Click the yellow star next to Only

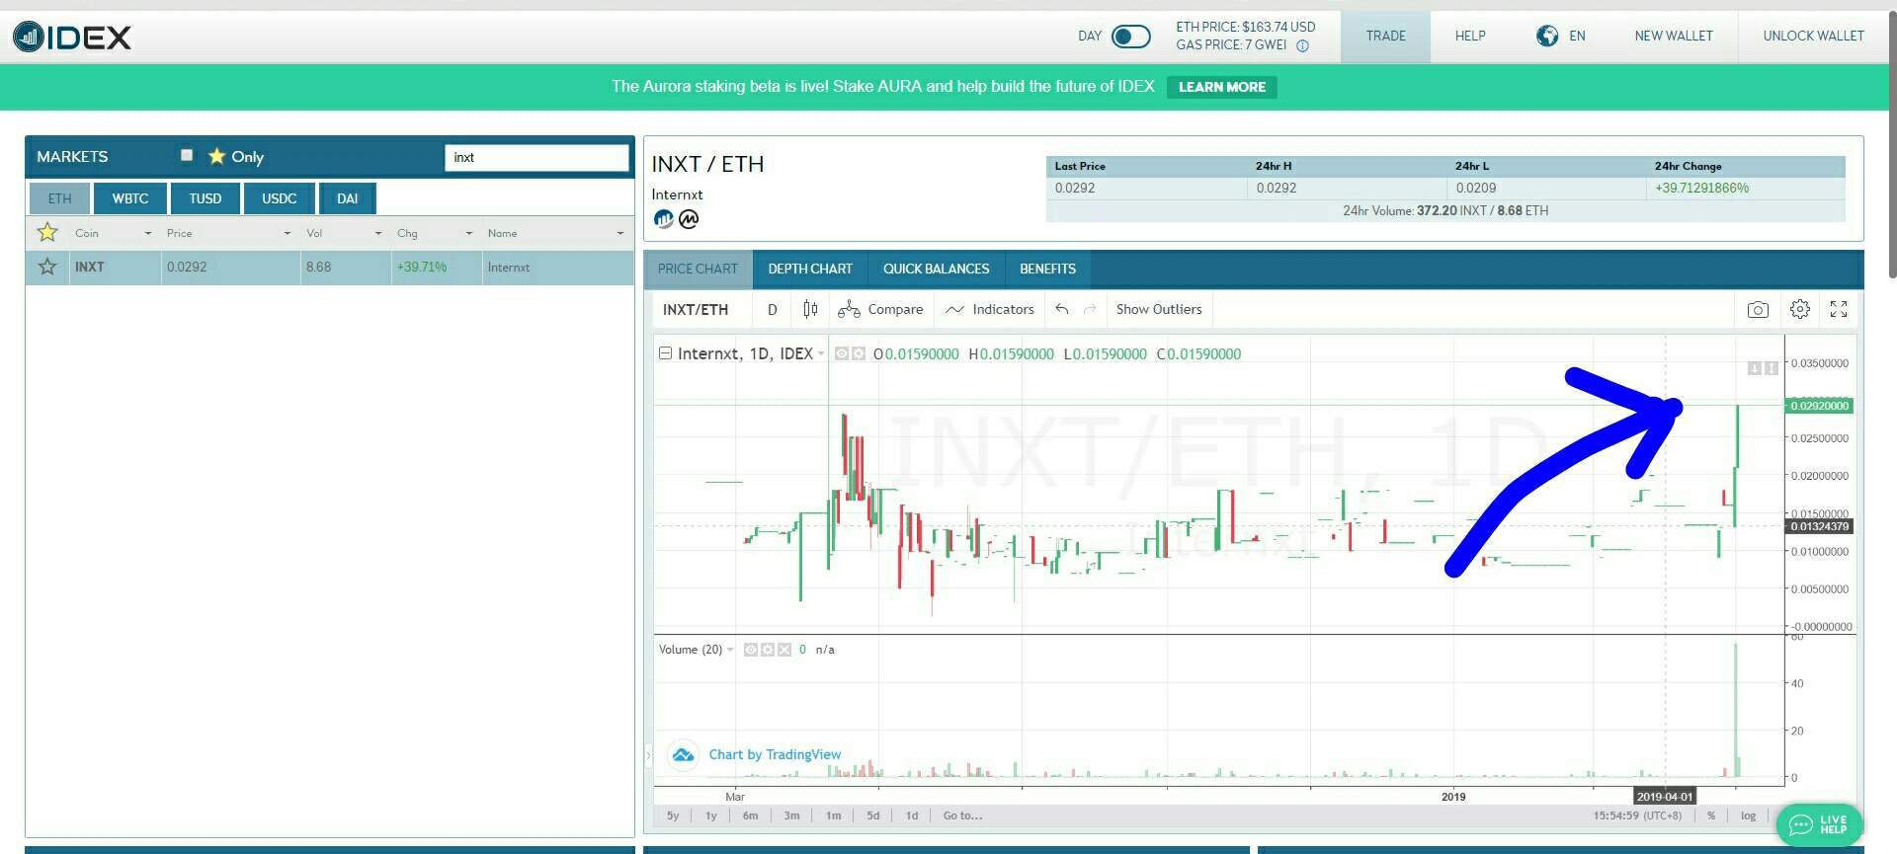(216, 156)
